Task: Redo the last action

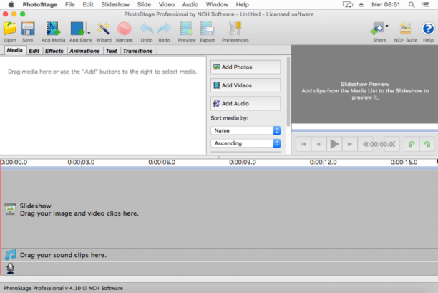Action: coord(165,32)
